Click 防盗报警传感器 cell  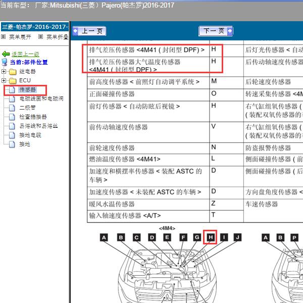tap(273, 148)
